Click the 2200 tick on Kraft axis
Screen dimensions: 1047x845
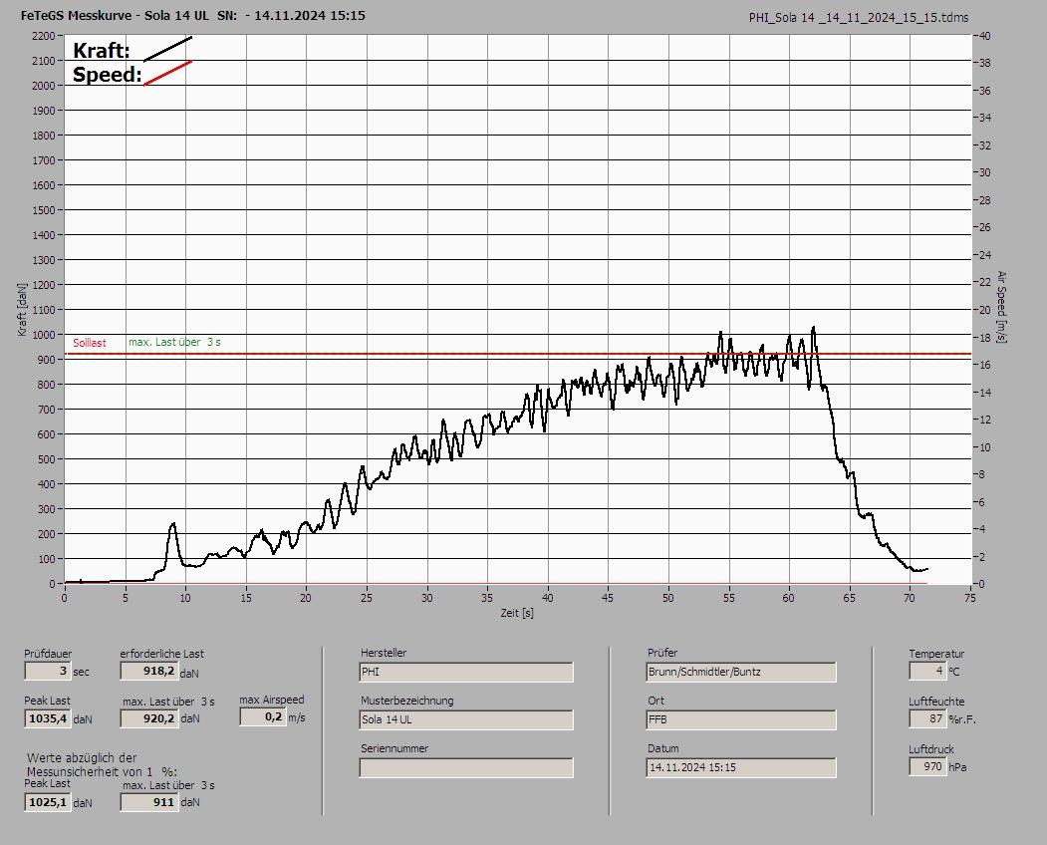click(x=43, y=36)
